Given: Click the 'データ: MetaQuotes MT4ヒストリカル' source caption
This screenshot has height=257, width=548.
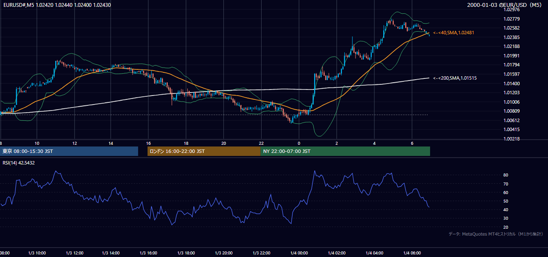Looking at the screenshot, I should tap(496, 234).
